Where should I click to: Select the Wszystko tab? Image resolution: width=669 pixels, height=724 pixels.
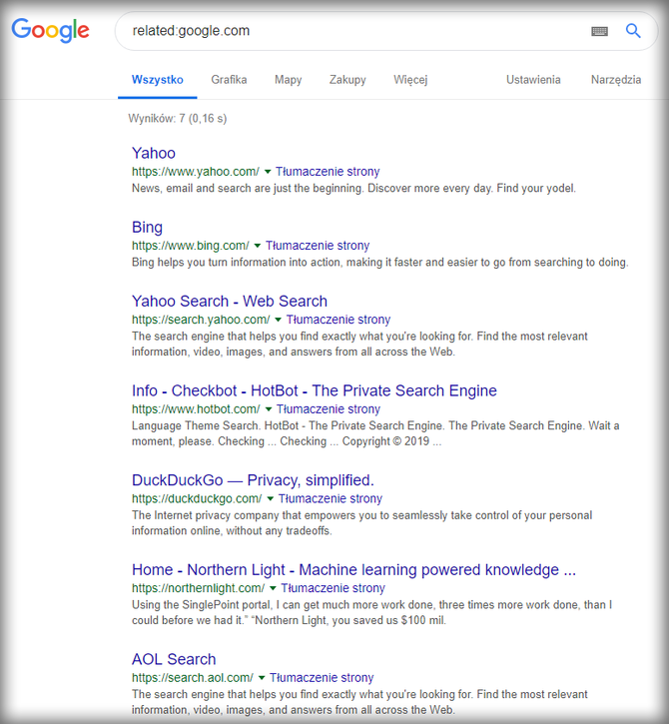point(158,80)
